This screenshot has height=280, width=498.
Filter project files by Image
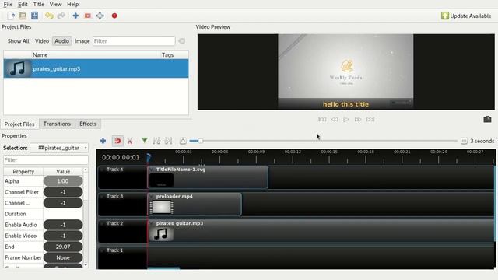82,41
